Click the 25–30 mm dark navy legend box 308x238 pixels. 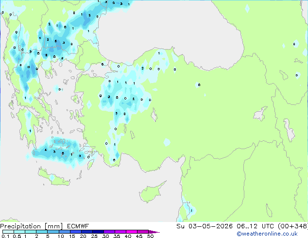(98, 232)
